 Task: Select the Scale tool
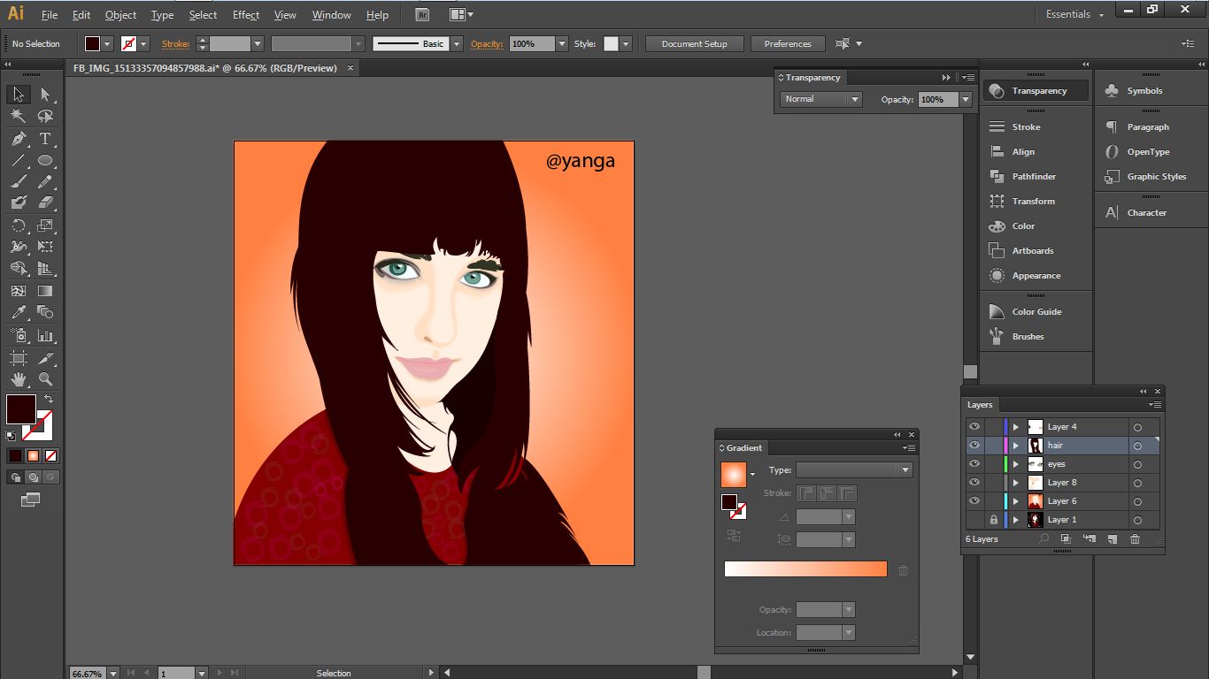[x=45, y=225]
